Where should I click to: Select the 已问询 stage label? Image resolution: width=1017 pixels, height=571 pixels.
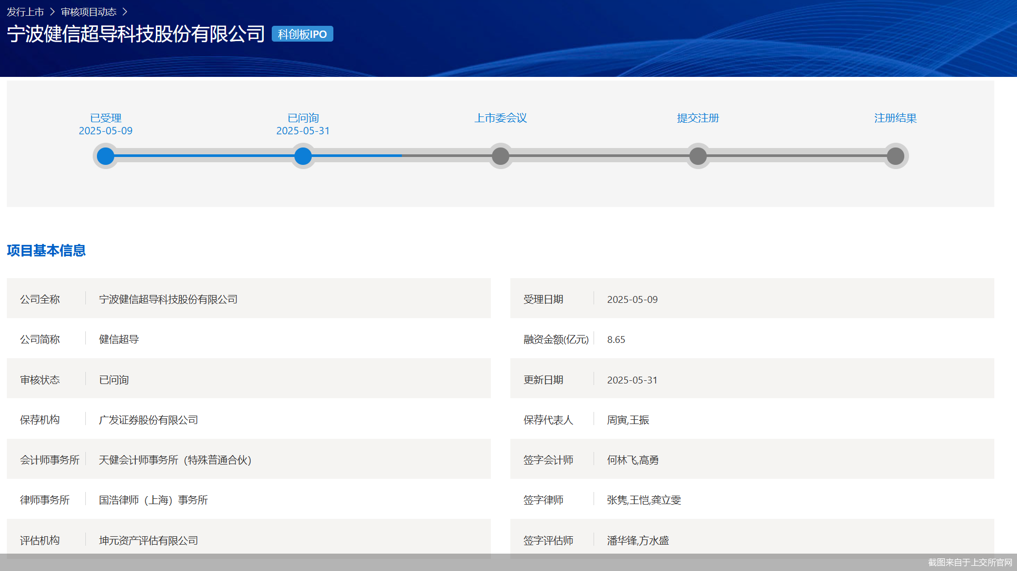303,118
